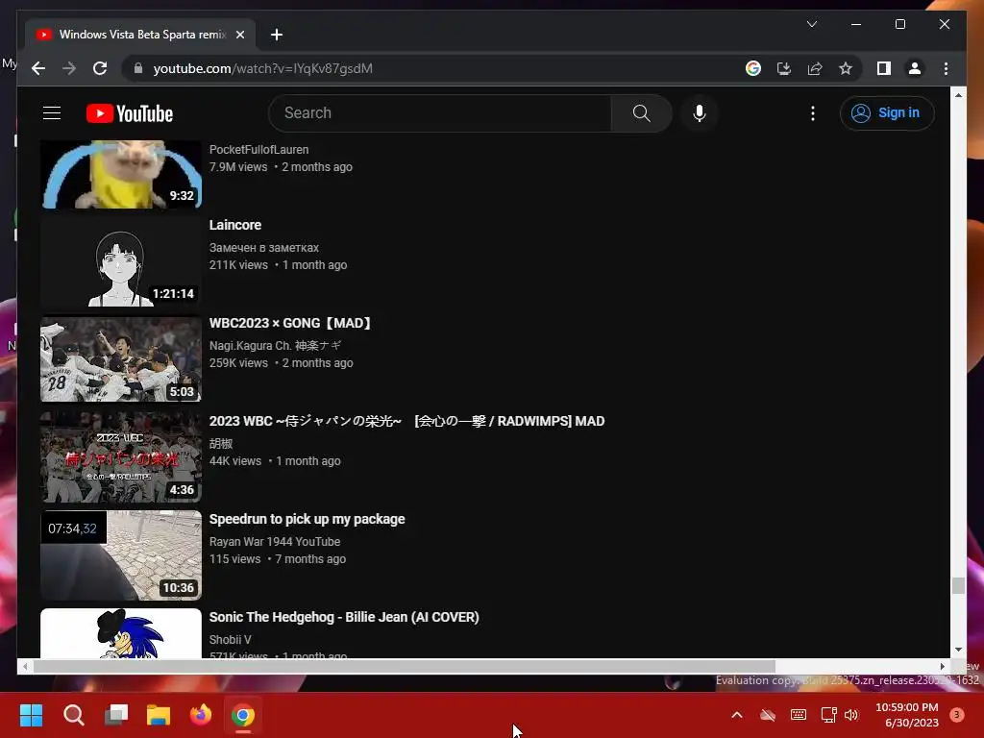Click the YouTube logo to go home
Image resolution: width=984 pixels, height=738 pixels.
[130, 113]
